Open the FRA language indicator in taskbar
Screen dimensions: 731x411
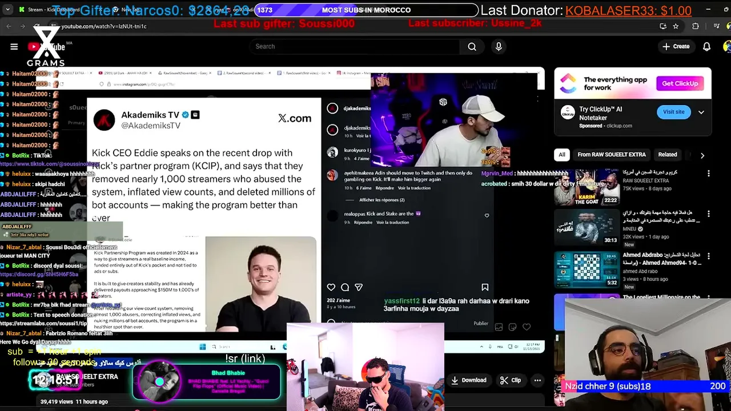tap(501, 346)
